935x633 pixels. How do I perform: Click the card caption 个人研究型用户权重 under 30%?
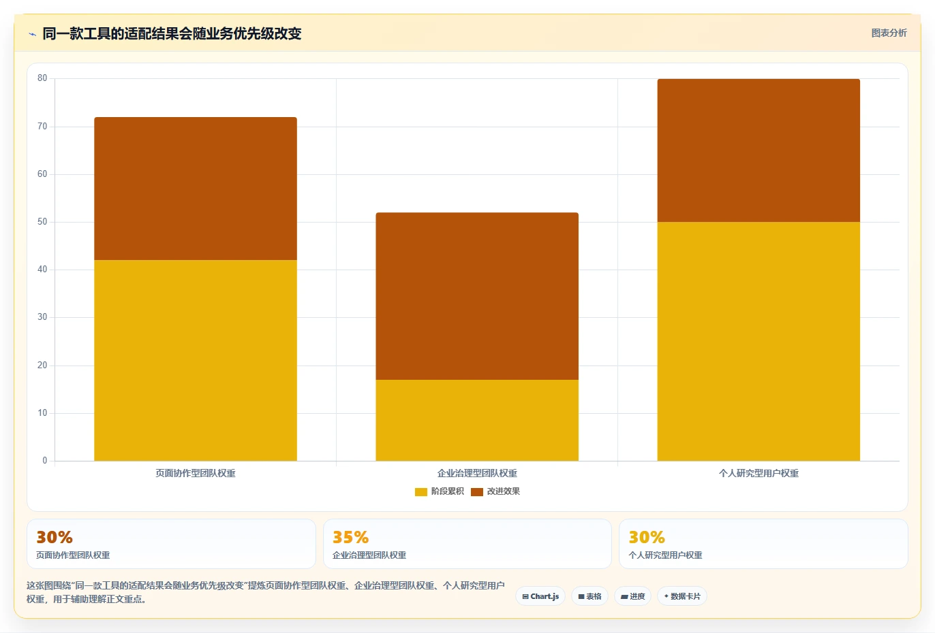[x=665, y=555]
